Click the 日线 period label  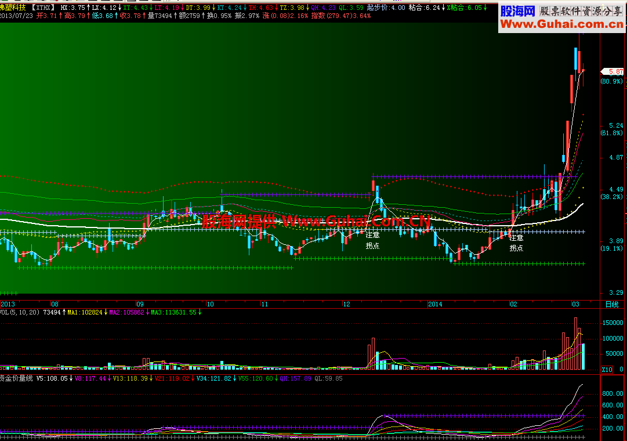tap(612, 304)
